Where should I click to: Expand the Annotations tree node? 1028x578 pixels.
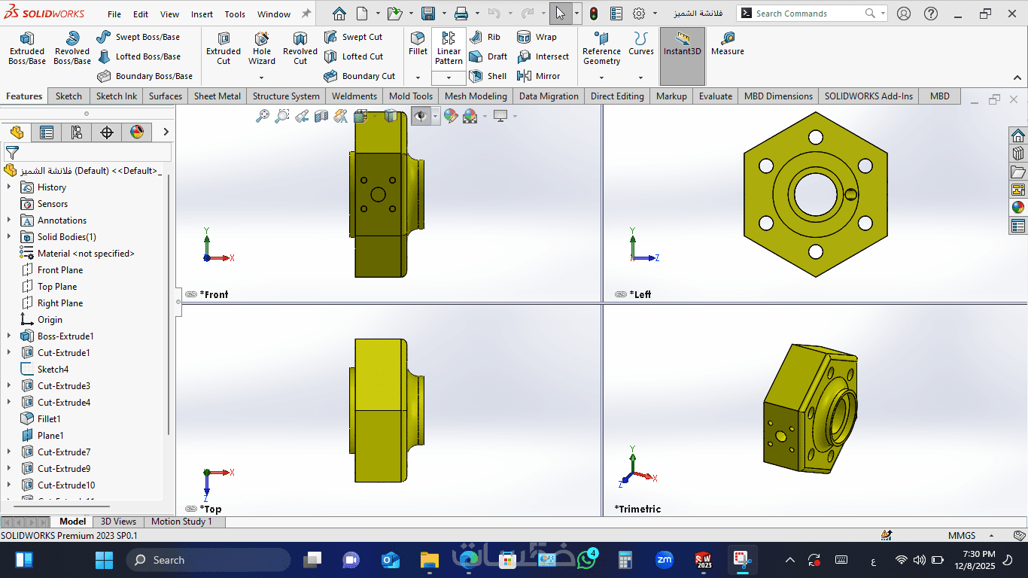coord(9,221)
